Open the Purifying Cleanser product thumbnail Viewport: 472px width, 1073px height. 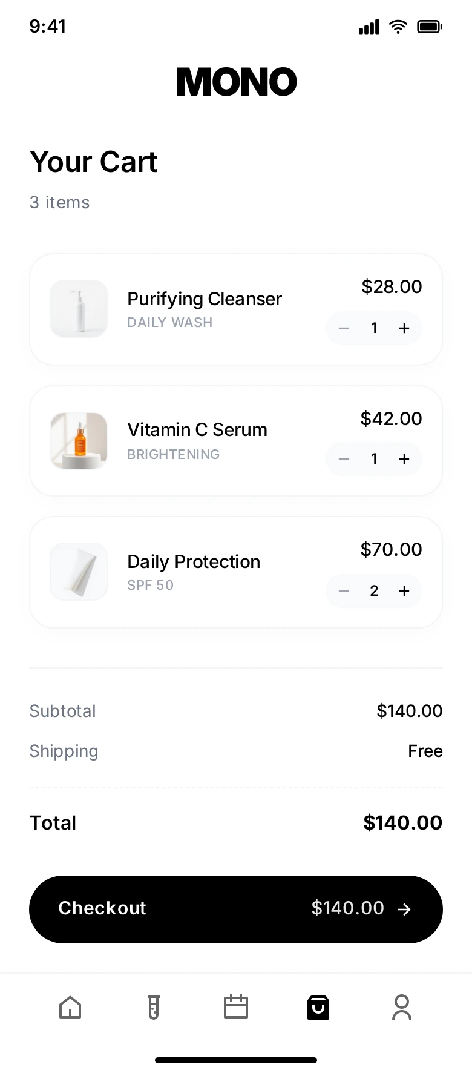click(79, 309)
